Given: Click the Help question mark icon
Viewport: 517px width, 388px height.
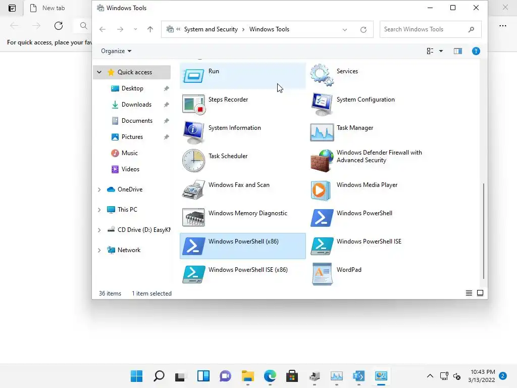Looking at the screenshot, I should 476,51.
